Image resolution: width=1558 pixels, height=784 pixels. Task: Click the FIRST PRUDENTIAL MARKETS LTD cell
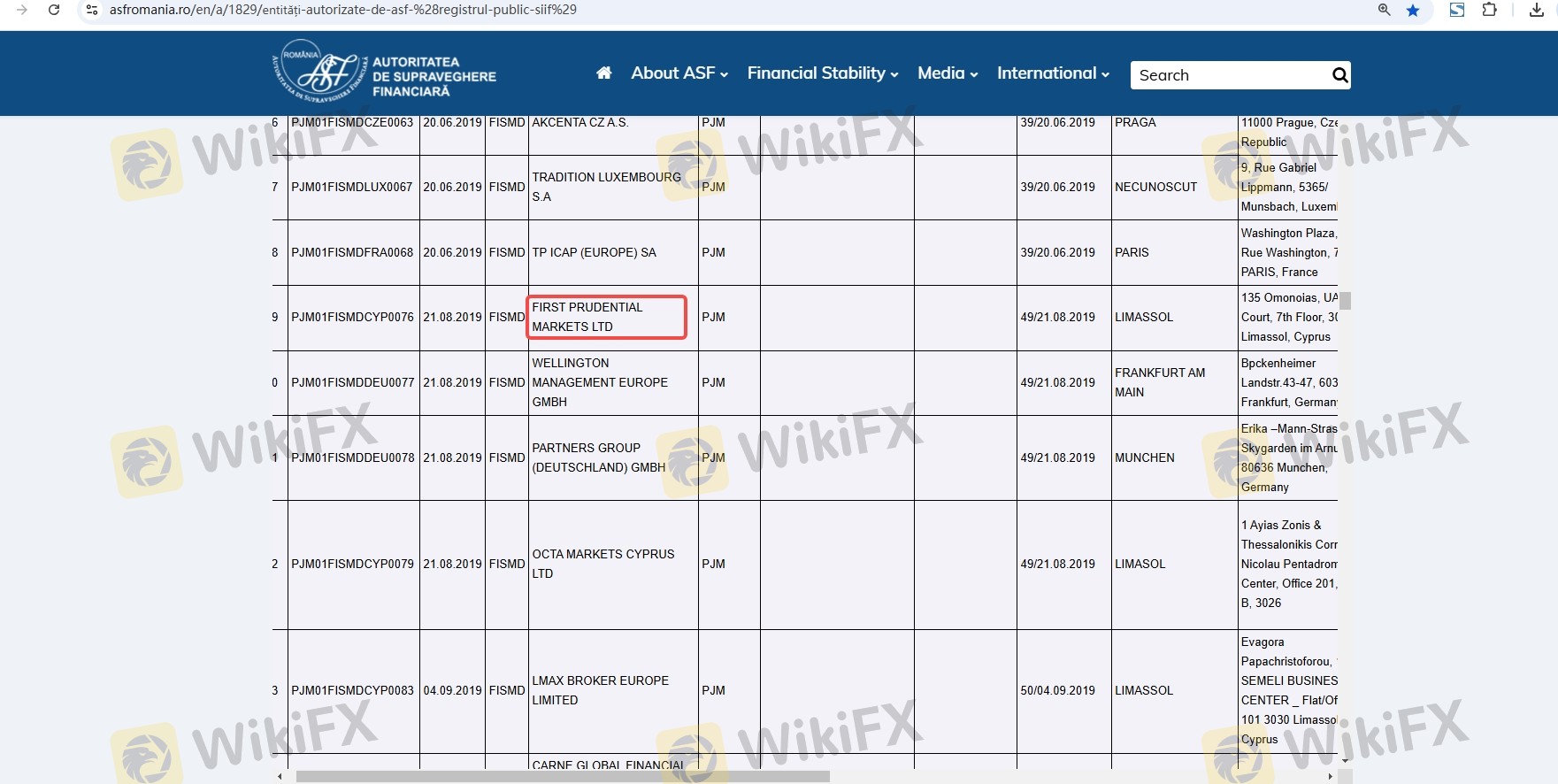coord(606,317)
